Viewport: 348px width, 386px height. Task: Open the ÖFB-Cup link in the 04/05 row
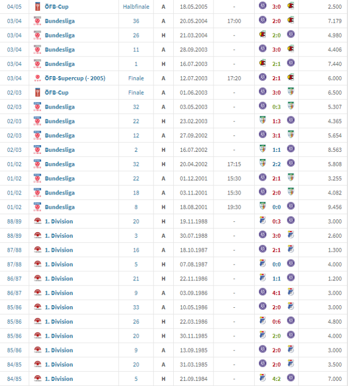point(56,7)
